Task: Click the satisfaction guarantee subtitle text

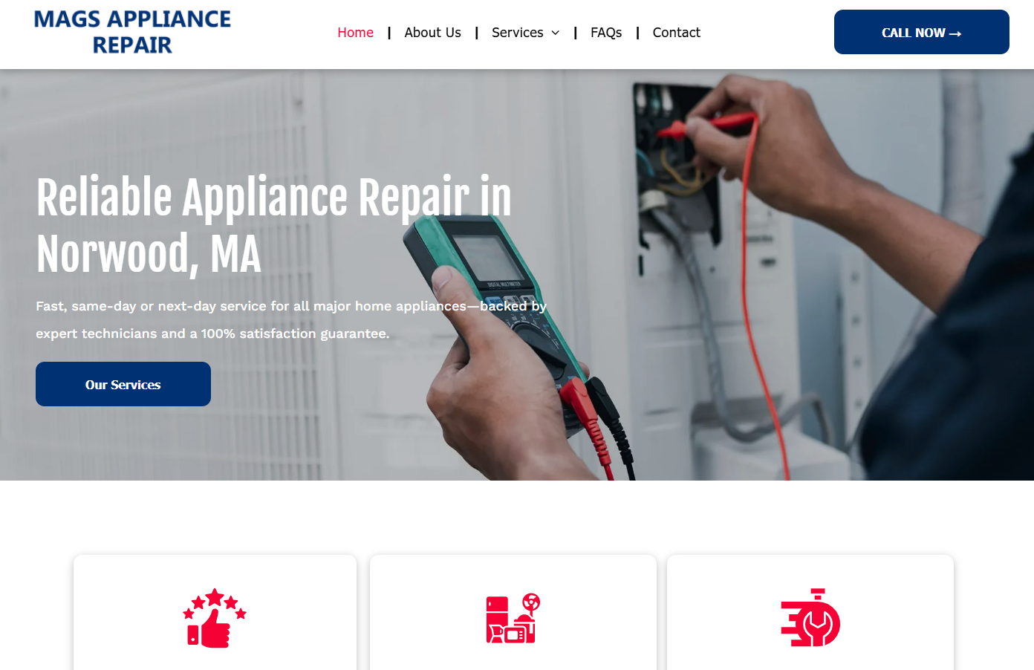Action: [291, 319]
